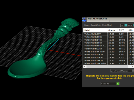Click the 14.74 grams value
134x100 pixels.
coord(111,55)
